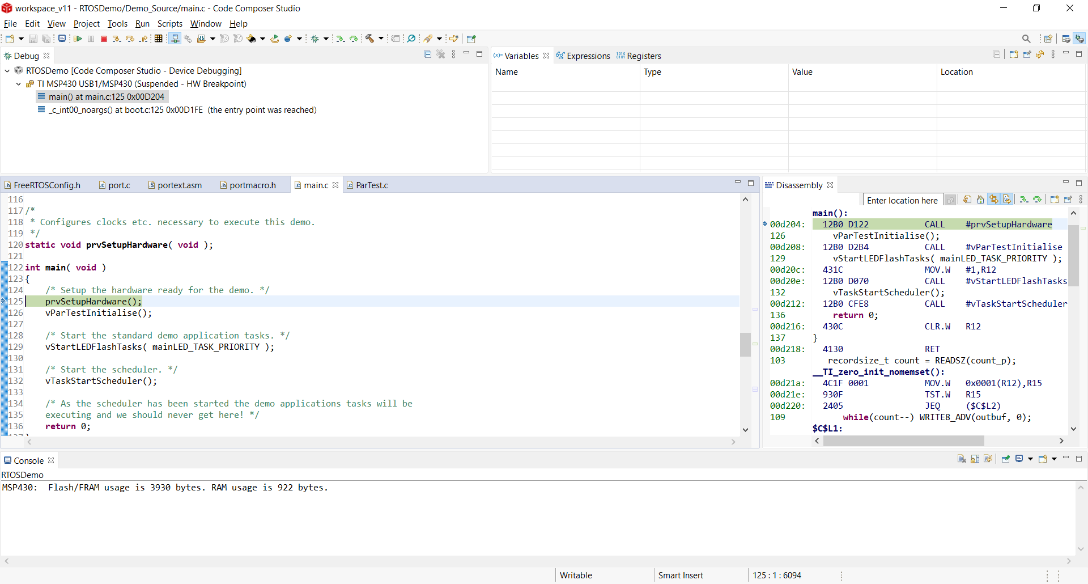The width and height of the screenshot is (1088, 584).
Task: Toggle the highlighted connect target icon in toolbar
Action: tap(175, 39)
